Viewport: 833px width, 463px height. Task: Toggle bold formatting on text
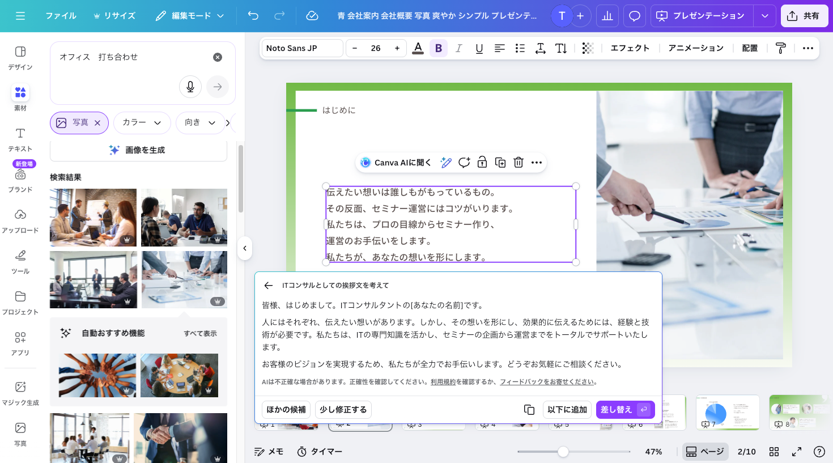coord(438,48)
